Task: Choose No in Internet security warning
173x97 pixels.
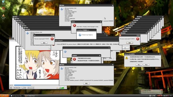Action: (146, 65)
